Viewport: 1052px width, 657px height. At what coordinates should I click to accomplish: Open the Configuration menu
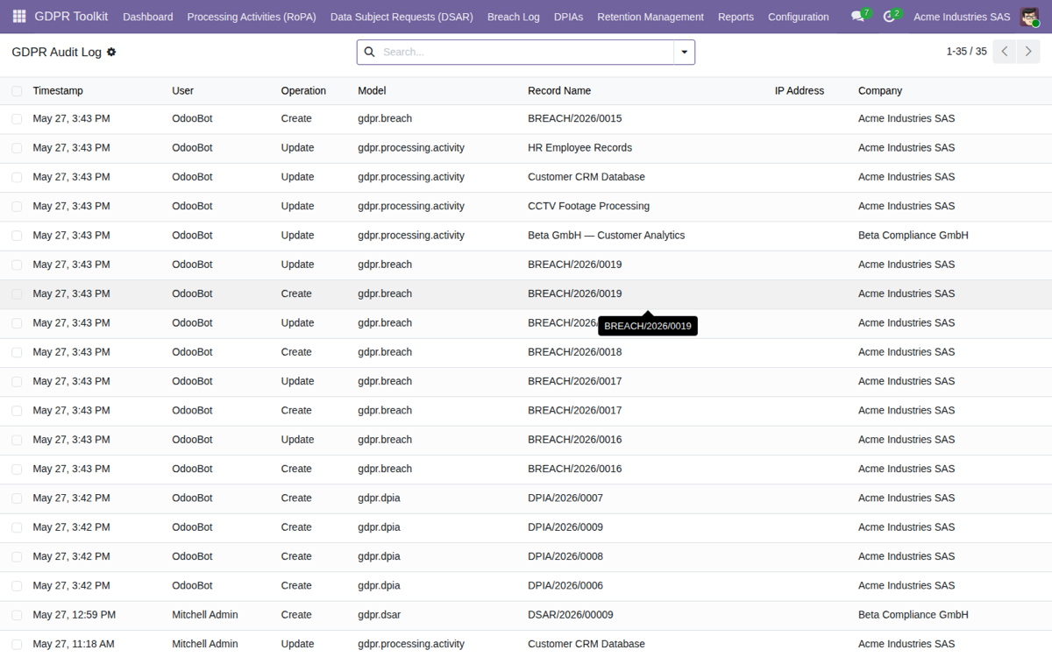click(798, 17)
